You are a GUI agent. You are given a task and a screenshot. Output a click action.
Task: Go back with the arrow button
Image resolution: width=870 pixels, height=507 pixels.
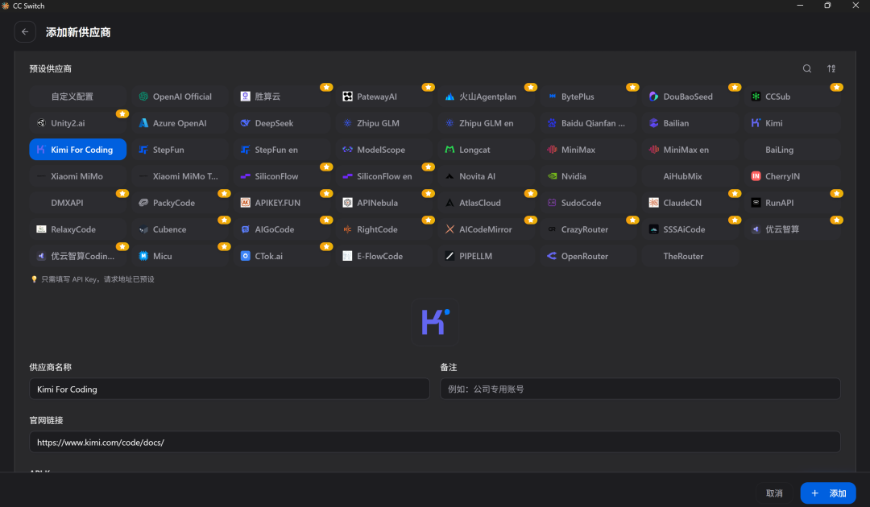click(x=25, y=32)
